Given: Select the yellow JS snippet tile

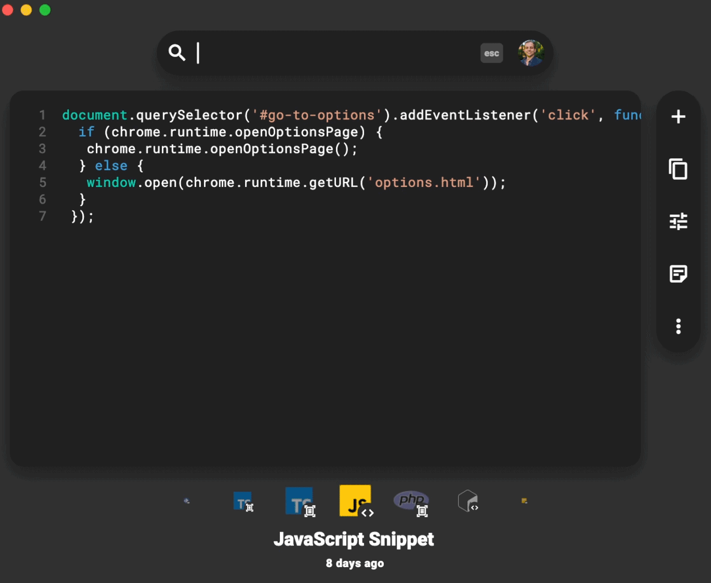Looking at the screenshot, I should [356, 501].
